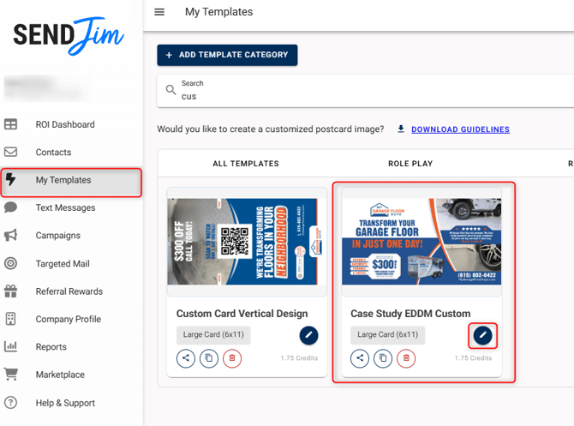Click the SendJim logo
The height and width of the screenshot is (426, 574).
(69, 36)
